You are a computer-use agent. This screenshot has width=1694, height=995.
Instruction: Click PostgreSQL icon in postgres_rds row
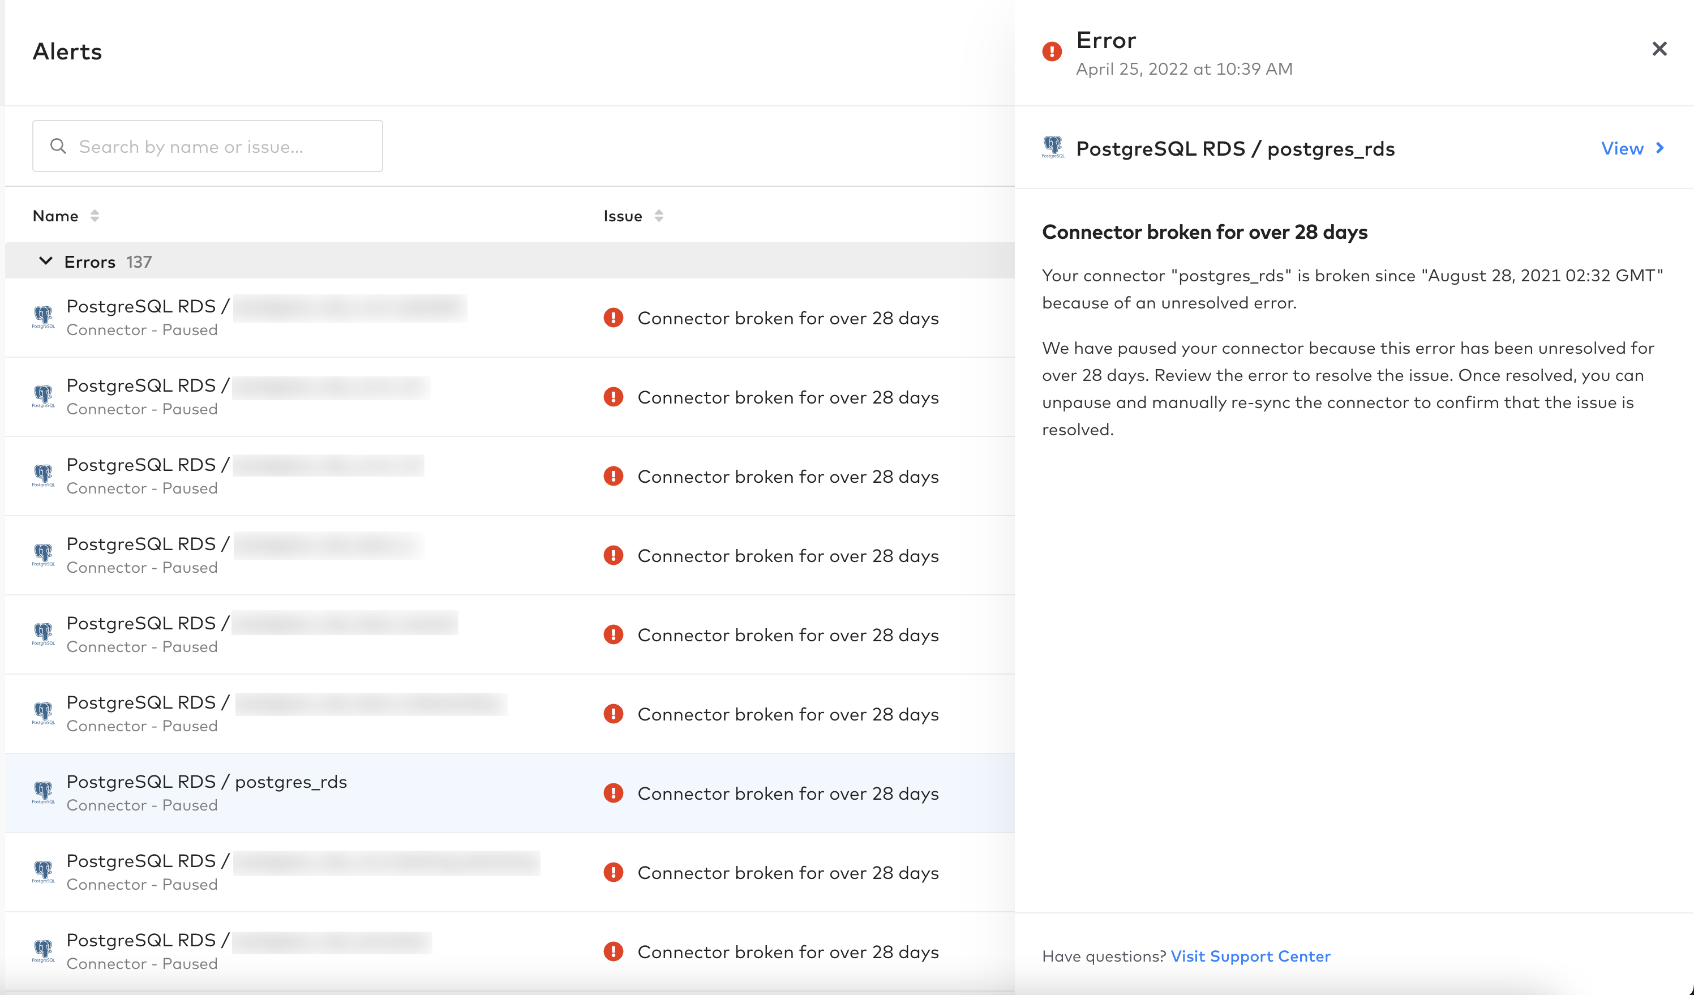[44, 792]
